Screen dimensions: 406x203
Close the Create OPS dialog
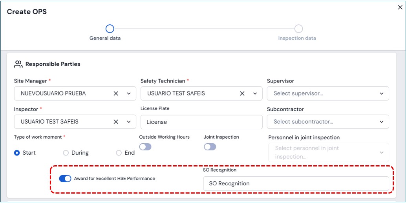[x=400, y=7]
